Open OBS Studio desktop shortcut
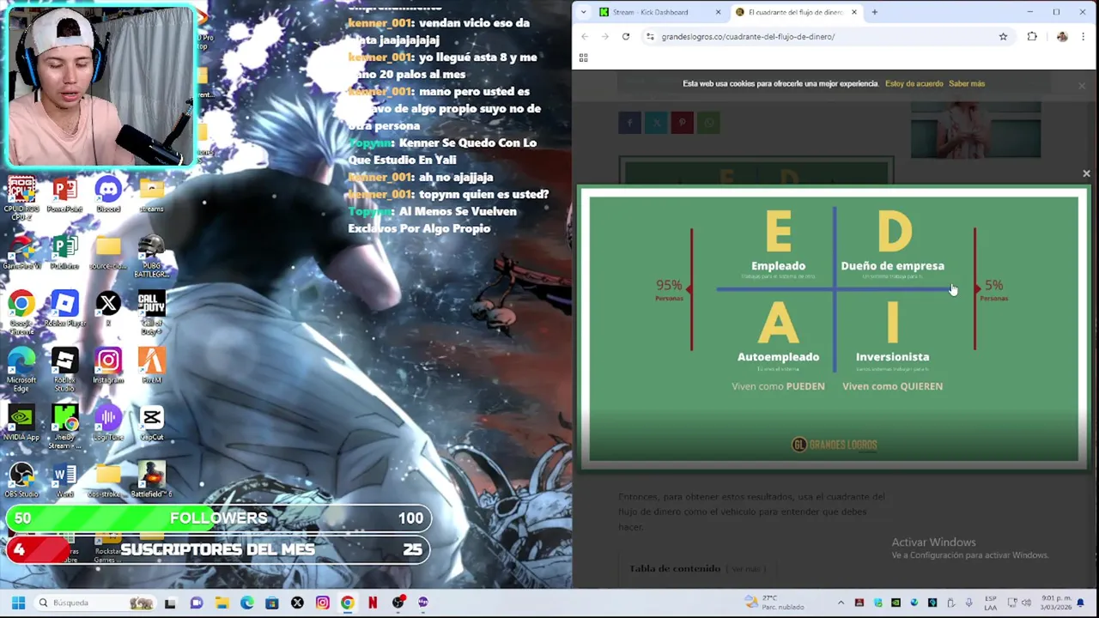 coord(21,480)
